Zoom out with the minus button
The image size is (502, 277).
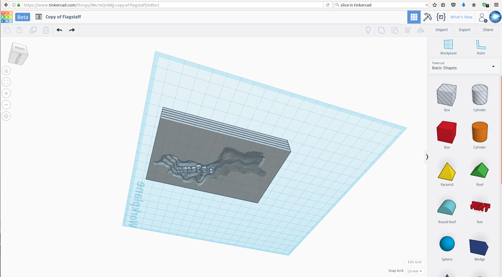click(6, 105)
